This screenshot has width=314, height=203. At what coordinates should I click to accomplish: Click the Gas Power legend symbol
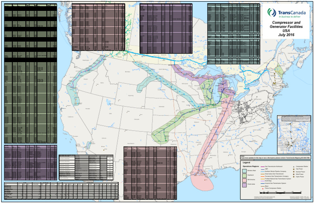point(294,169)
